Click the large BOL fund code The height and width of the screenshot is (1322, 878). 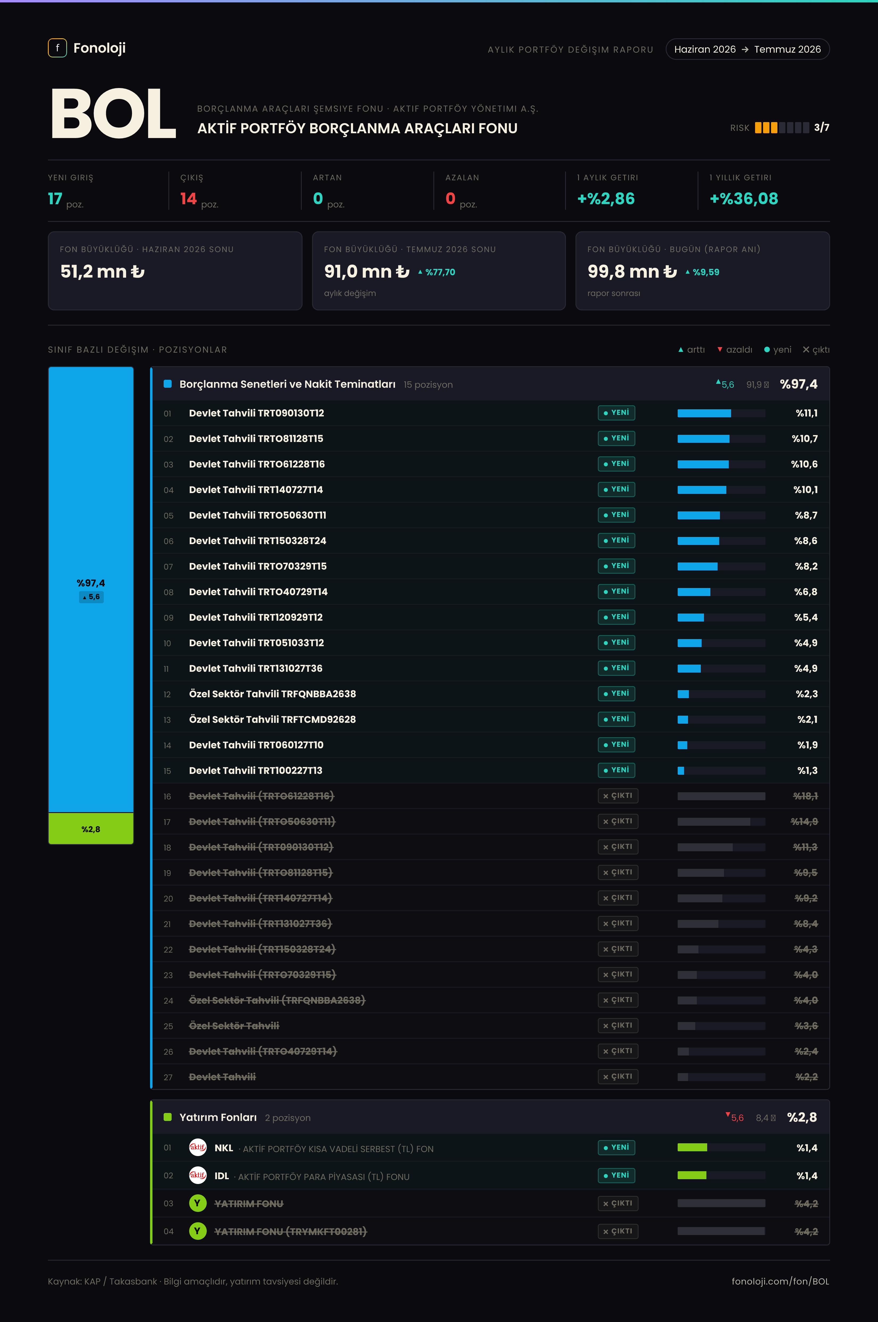point(114,114)
